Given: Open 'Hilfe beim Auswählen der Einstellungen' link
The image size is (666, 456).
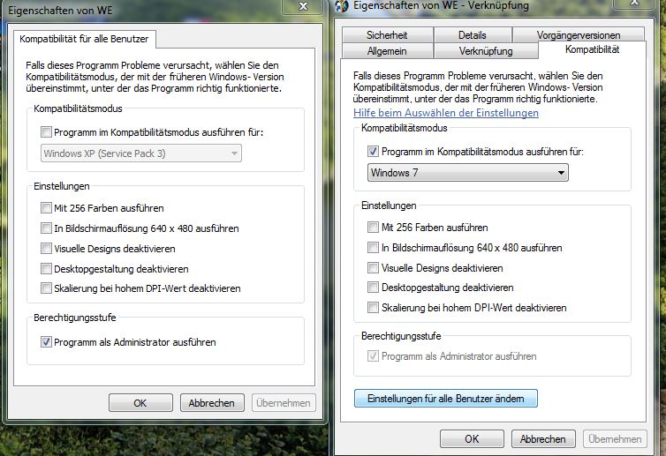Looking at the screenshot, I should click(x=446, y=113).
